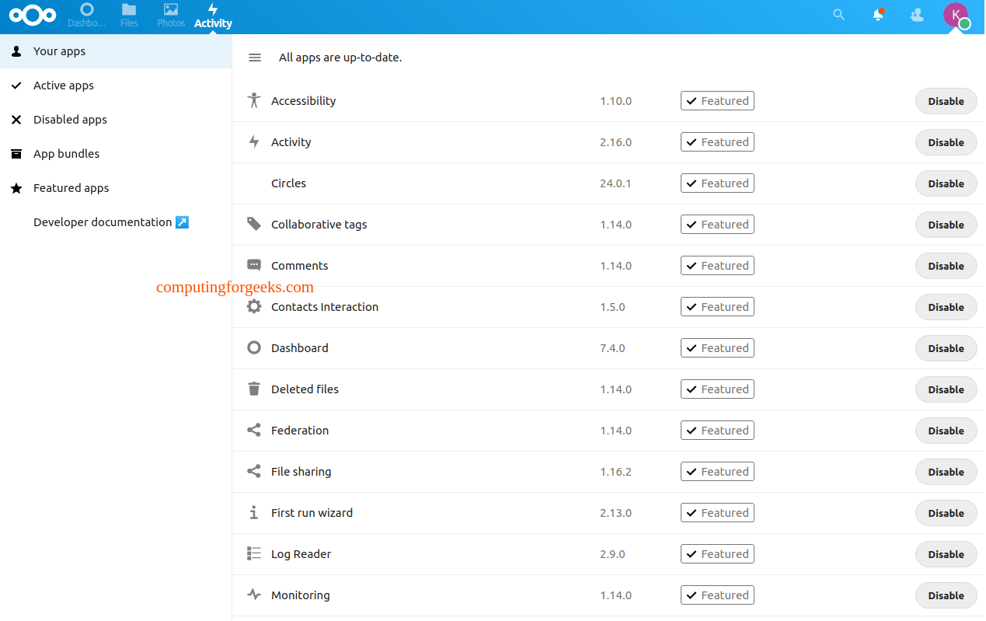Switch to Disabled apps in the sidebar
Screen dimensions: 986x621
[x=68, y=119]
